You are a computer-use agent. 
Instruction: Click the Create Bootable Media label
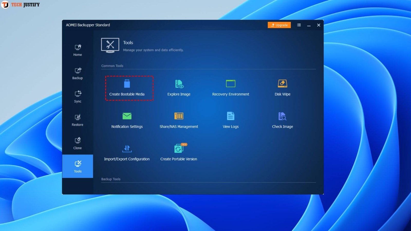[x=127, y=94]
